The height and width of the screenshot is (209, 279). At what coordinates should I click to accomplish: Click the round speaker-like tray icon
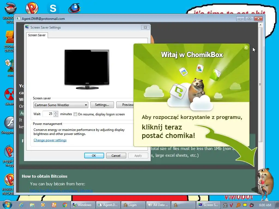pyautogui.click(x=251, y=205)
